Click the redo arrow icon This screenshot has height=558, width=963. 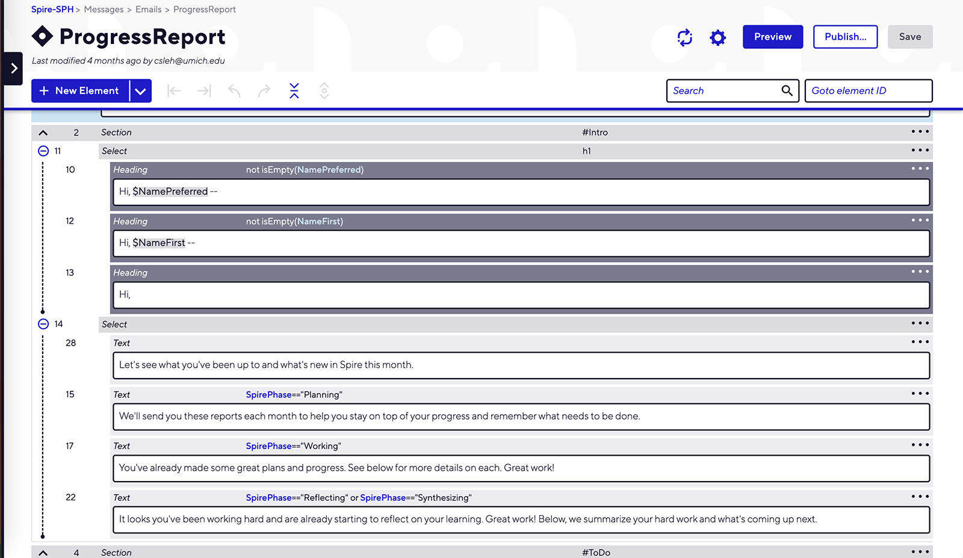(x=264, y=91)
